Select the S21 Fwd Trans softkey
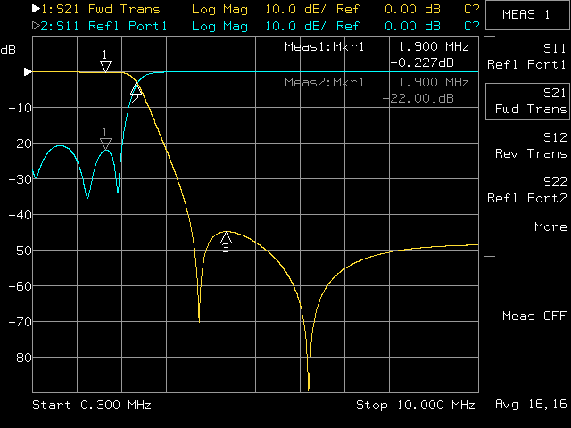The image size is (571, 428). 526,101
